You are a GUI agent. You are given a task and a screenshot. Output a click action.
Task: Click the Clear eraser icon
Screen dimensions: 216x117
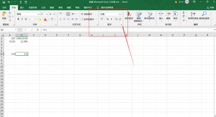(183, 21)
